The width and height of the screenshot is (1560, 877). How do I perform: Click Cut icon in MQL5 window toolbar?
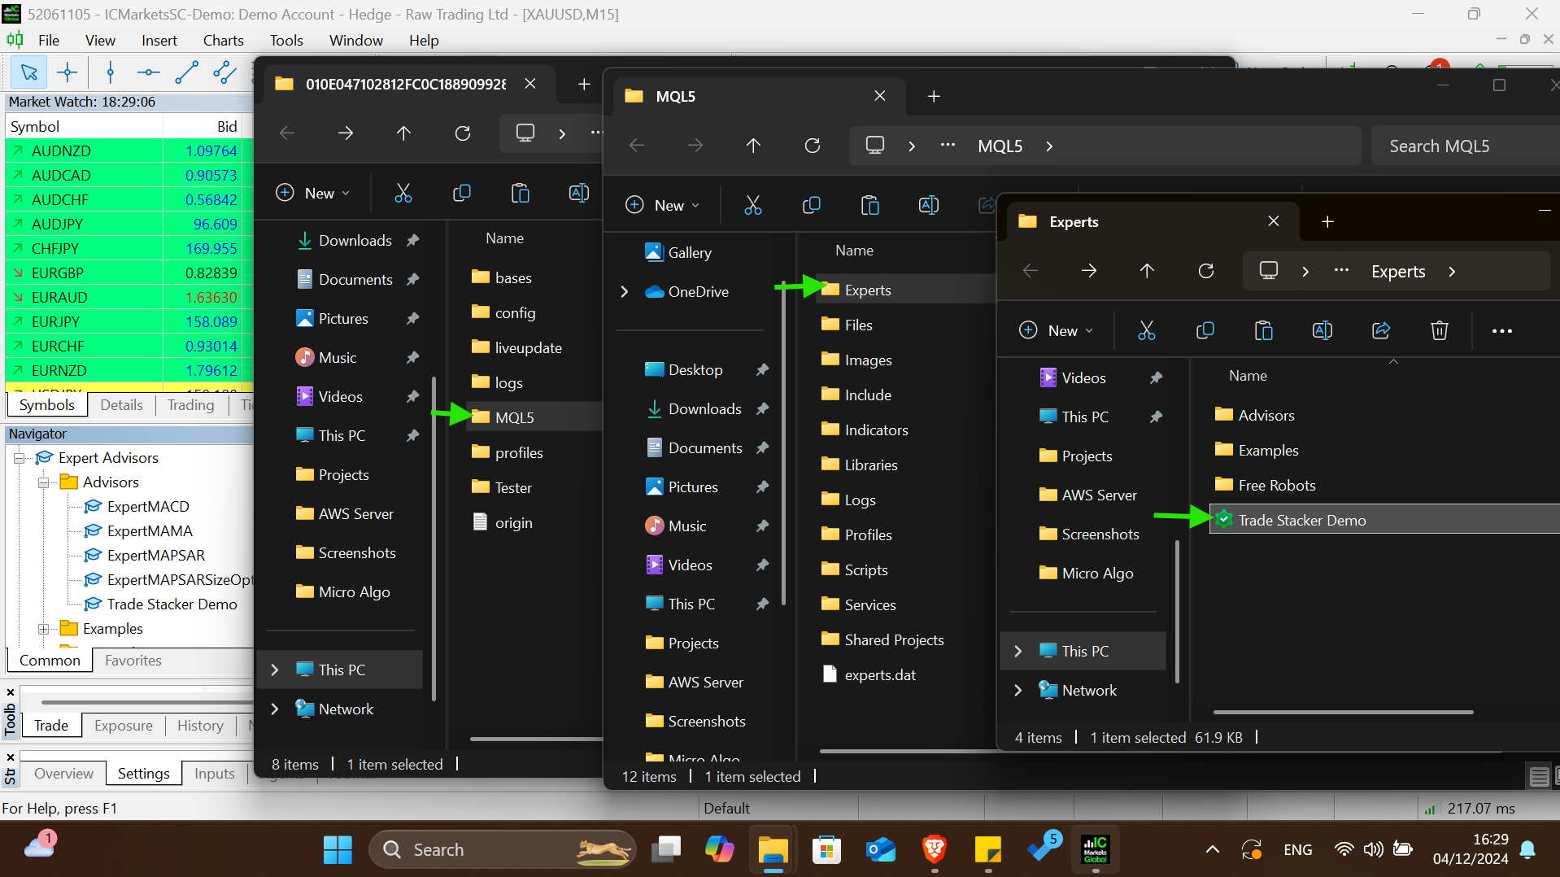(x=753, y=206)
